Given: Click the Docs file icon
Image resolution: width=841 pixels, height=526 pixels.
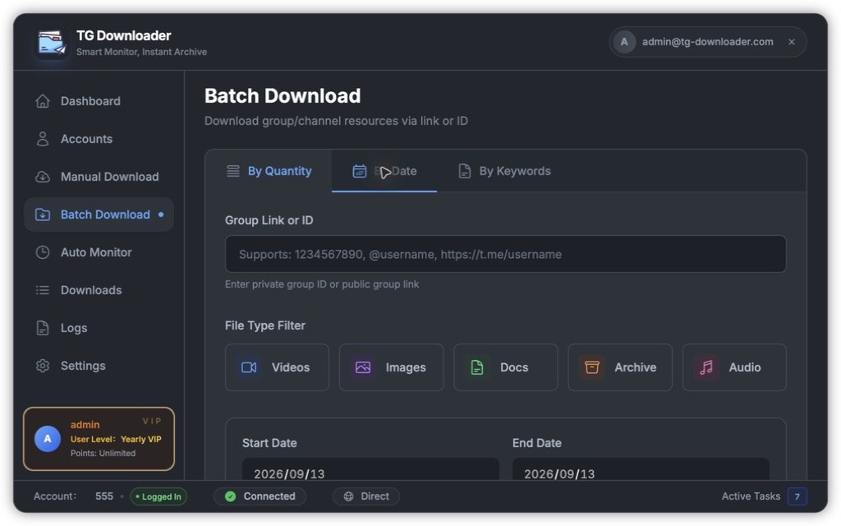Looking at the screenshot, I should click(x=477, y=367).
